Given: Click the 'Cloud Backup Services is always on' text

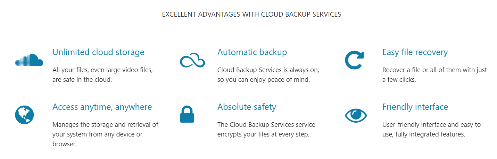Looking at the screenshot, I should tap(268, 70).
